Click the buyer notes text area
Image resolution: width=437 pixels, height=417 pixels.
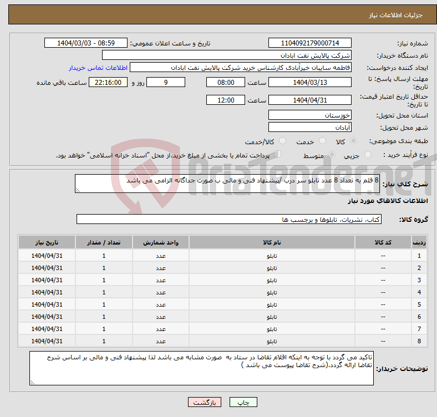point(201,368)
